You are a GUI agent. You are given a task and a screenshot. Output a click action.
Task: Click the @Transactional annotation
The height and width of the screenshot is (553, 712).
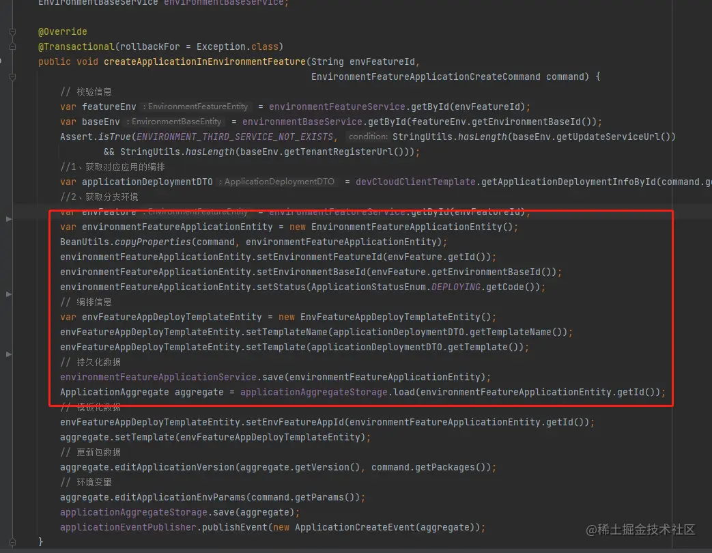click(x=76, y=46)
